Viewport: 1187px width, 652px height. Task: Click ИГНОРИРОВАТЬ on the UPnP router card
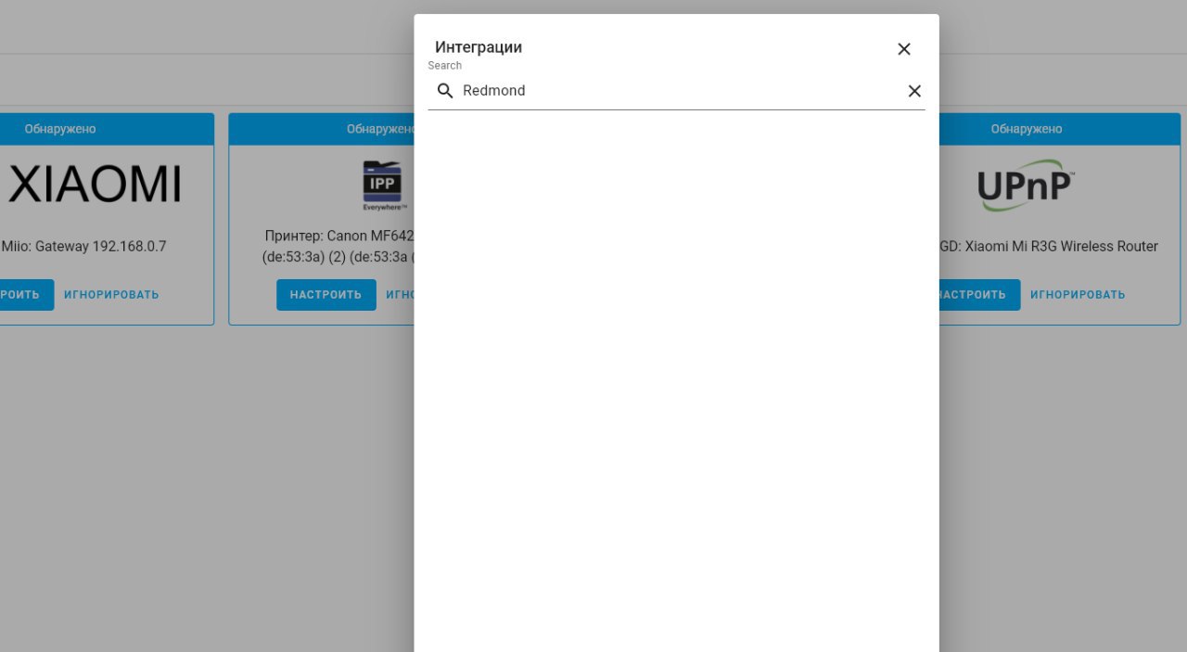point(1078,295)
